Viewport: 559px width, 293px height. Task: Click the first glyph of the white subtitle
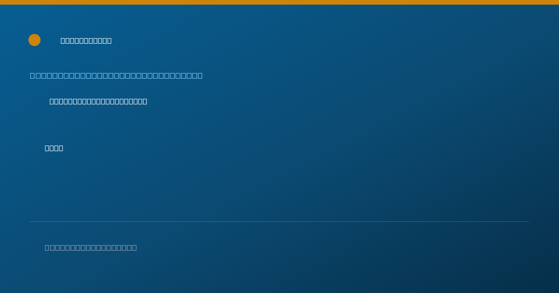point(52,101)
